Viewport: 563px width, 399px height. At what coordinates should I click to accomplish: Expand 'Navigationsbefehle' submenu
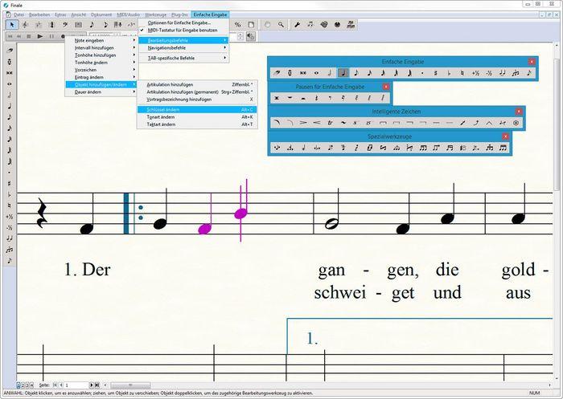pyautogui.click(x=183, y=47)
